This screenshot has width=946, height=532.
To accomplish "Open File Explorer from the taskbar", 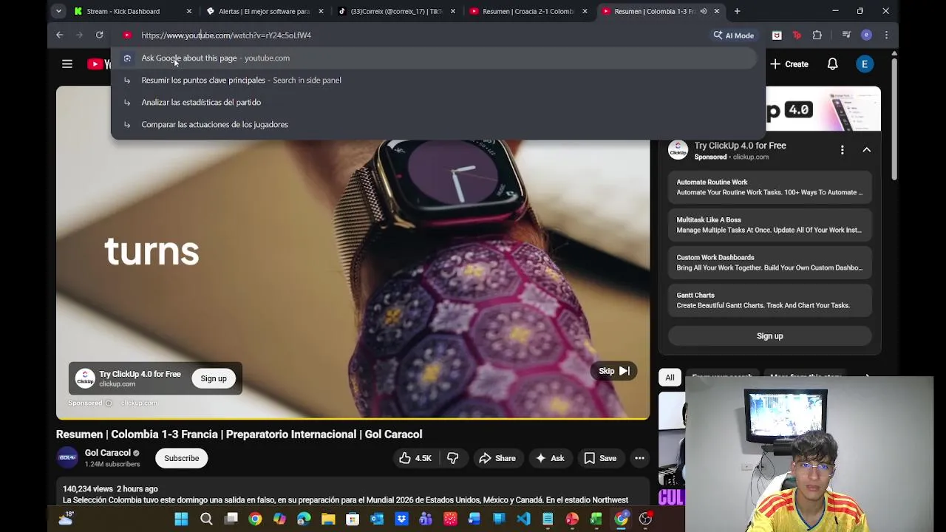I will point(328,519).
